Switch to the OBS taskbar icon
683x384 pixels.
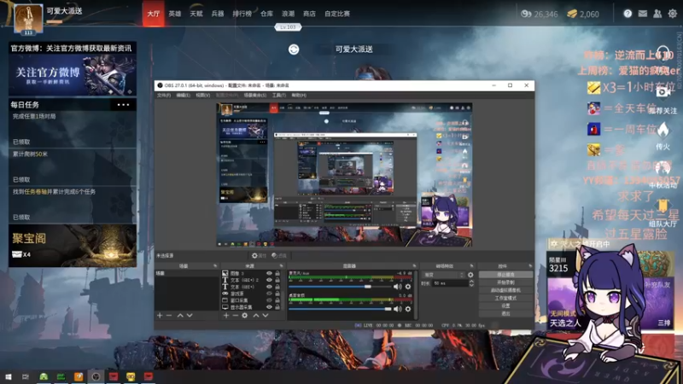pos(96,376)
